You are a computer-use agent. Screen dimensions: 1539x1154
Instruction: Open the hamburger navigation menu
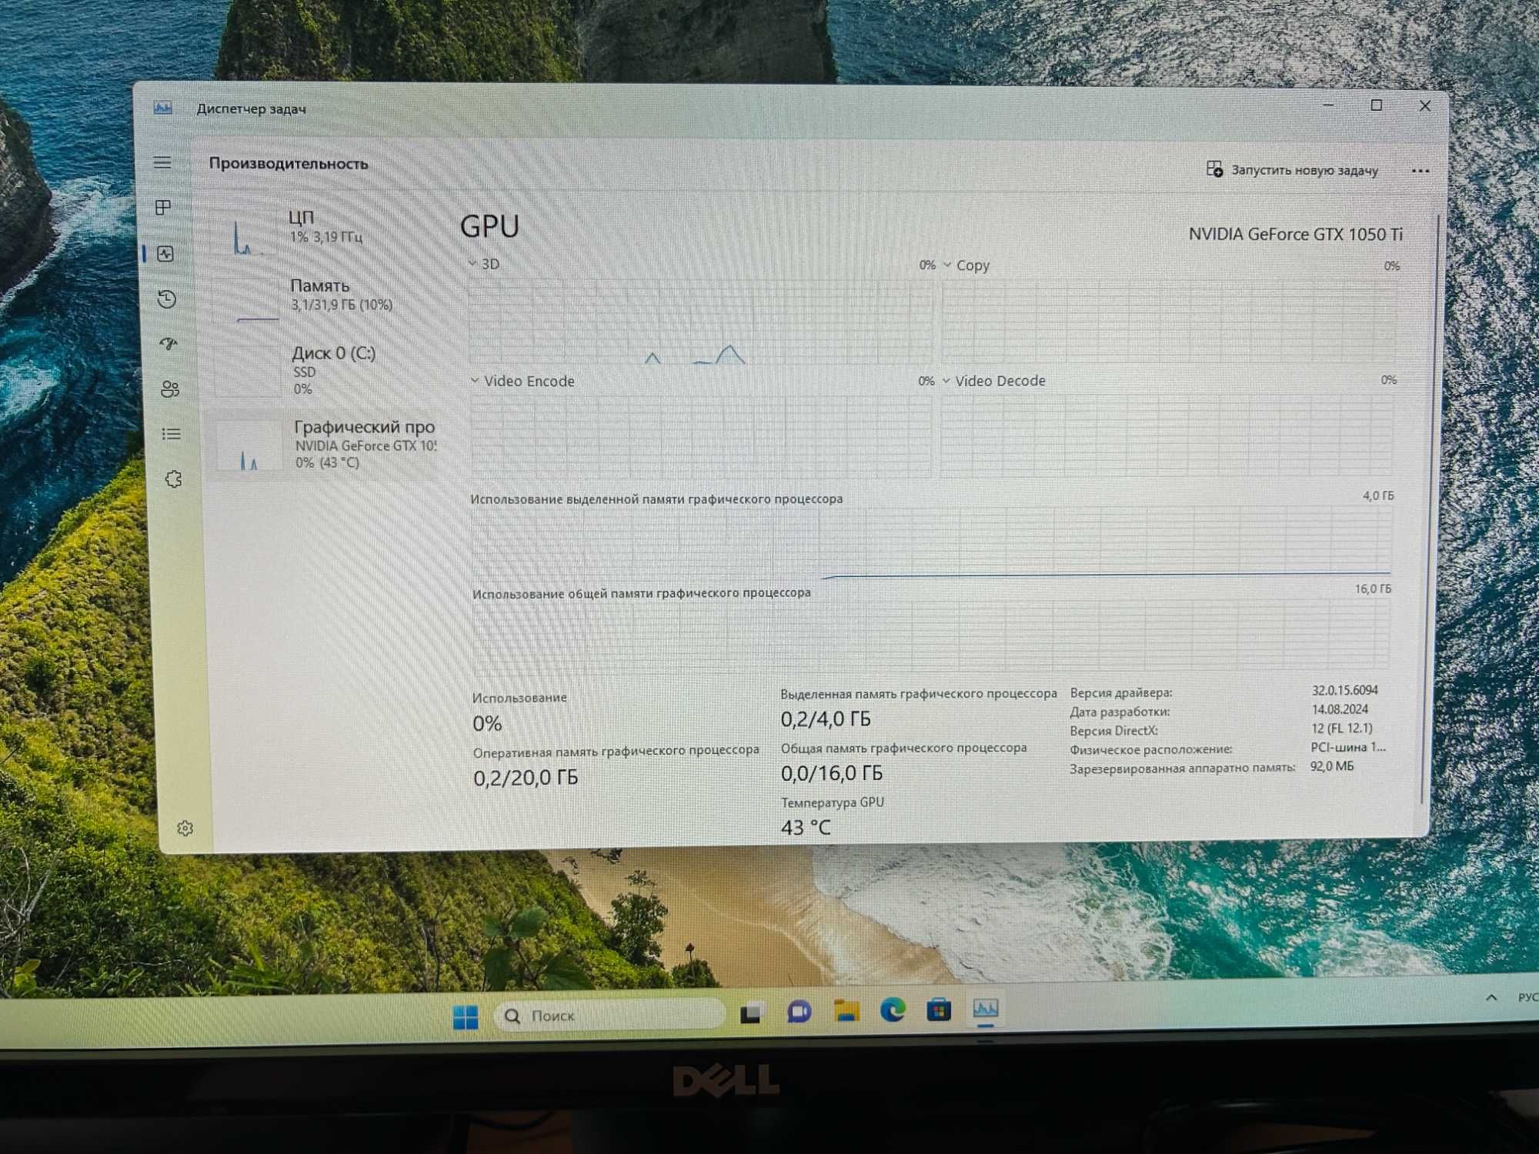point(162,162)
